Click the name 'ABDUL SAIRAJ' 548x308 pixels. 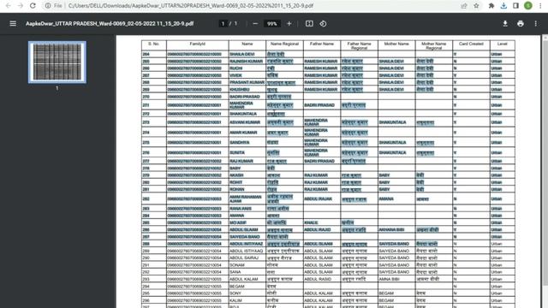243,258
